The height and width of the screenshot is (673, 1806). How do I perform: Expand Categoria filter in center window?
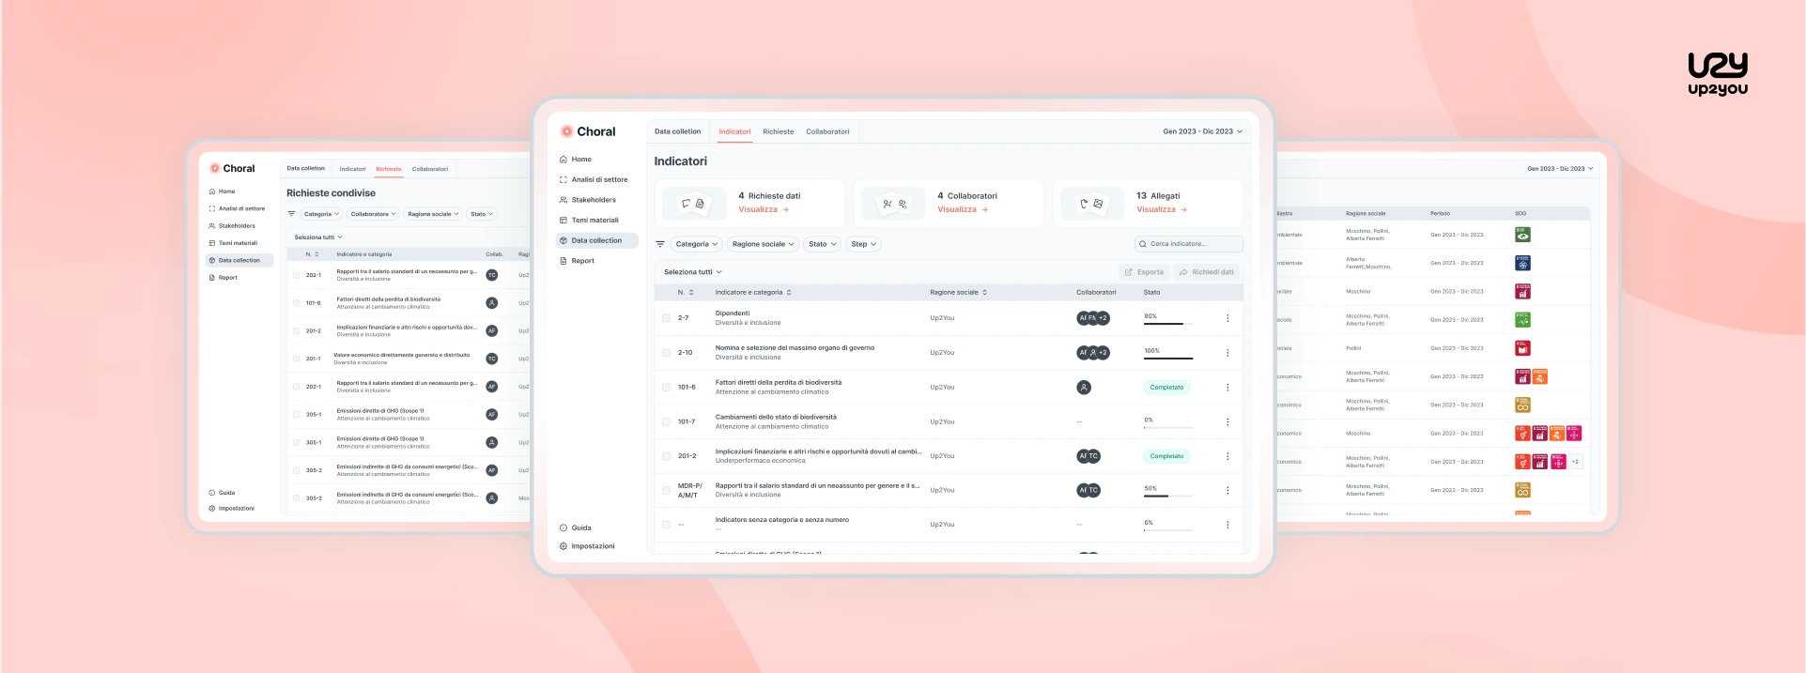696,244
